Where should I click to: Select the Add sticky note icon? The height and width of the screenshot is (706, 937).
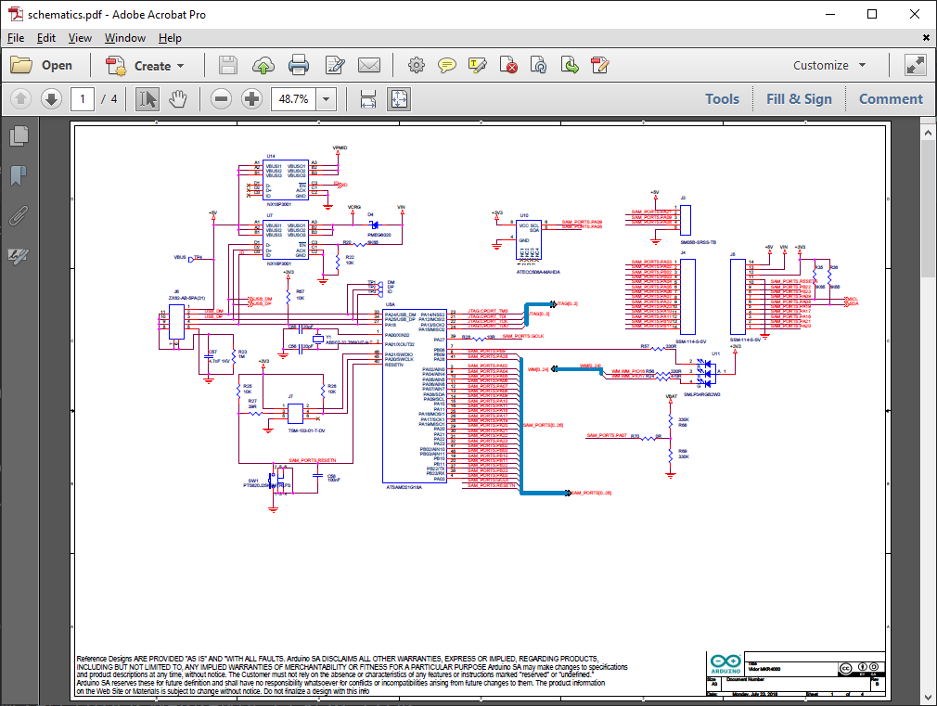click(x=447, y=65)
